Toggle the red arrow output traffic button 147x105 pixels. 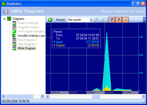pyautogui.click(x=118, y=20)
